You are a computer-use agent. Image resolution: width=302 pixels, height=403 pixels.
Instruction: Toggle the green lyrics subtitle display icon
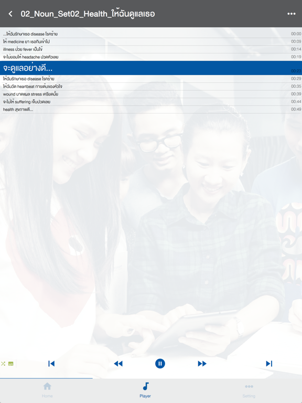coord(11,364)
